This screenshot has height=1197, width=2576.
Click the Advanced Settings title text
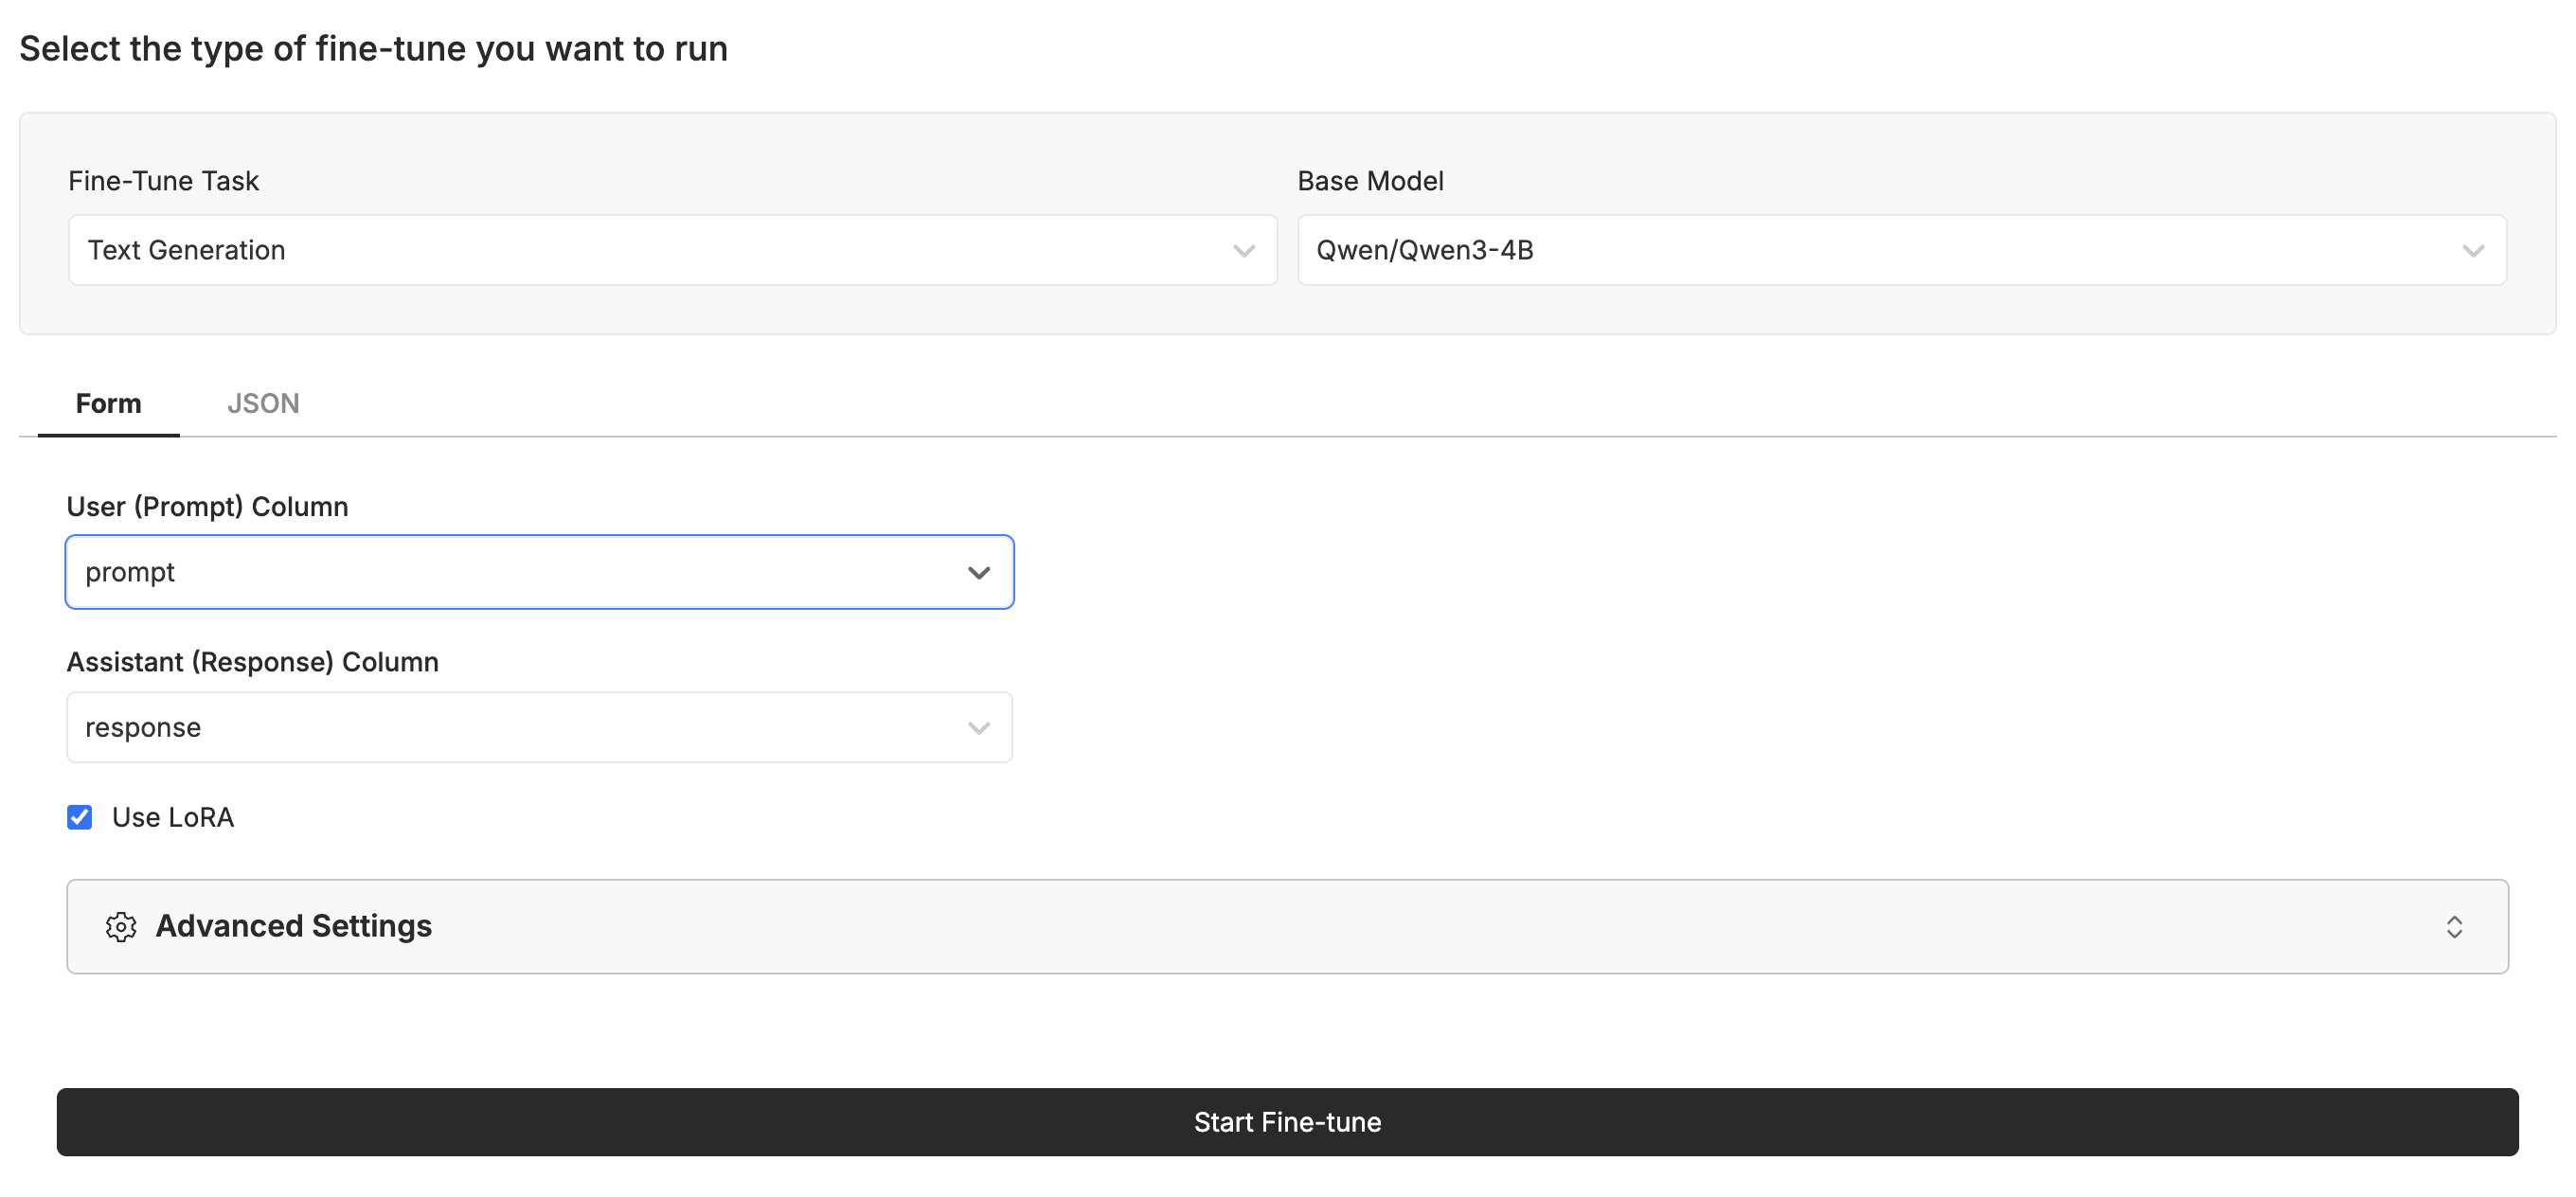coord(294,927)
